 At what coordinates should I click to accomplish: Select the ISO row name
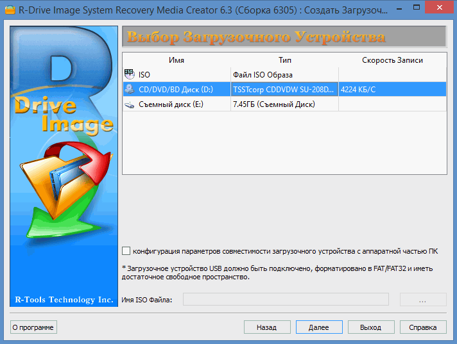coord(144,75)
